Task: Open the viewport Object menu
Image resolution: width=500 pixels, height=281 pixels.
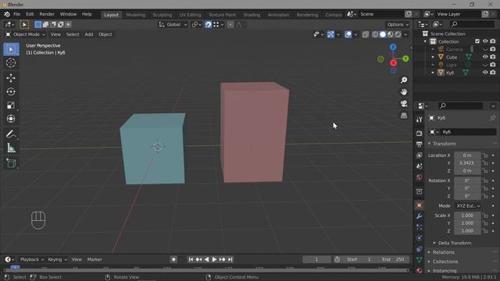Action: [x=105, y=34]
